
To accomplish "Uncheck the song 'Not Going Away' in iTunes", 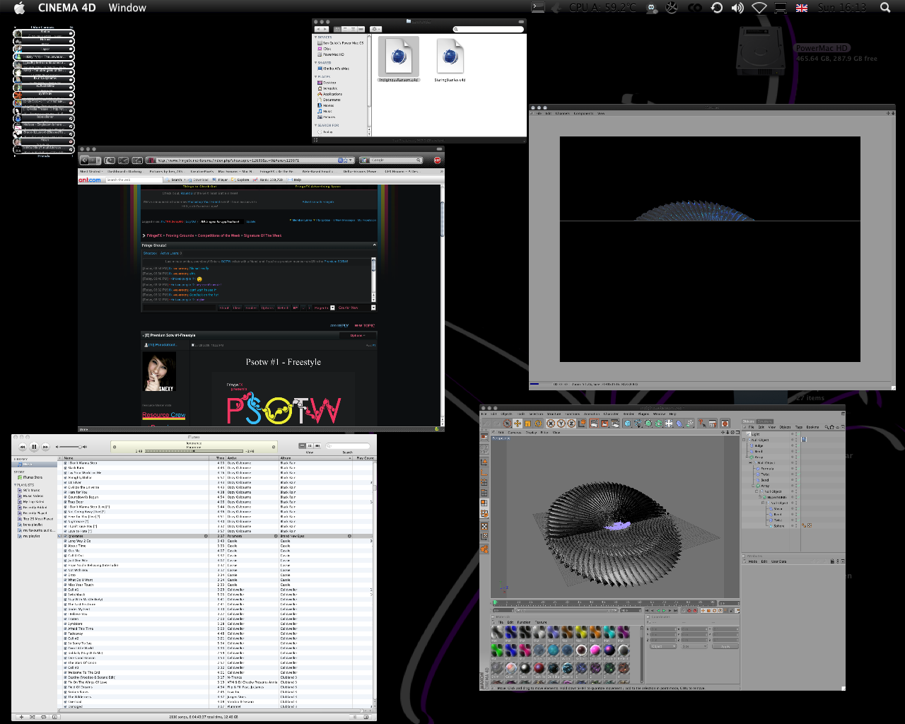I will click(x=65, y=512).
